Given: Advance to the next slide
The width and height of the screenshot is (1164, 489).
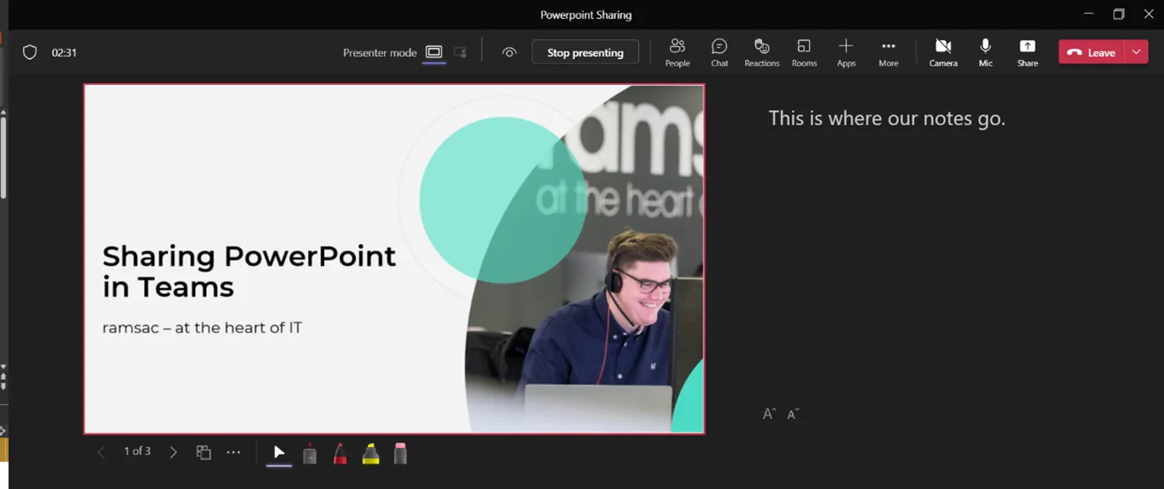Looking at the screenshot, I should 173,452.
